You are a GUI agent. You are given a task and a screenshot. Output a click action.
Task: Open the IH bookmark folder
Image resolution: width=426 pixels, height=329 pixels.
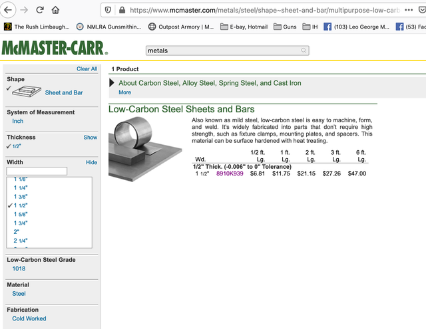tap(310, 27)
